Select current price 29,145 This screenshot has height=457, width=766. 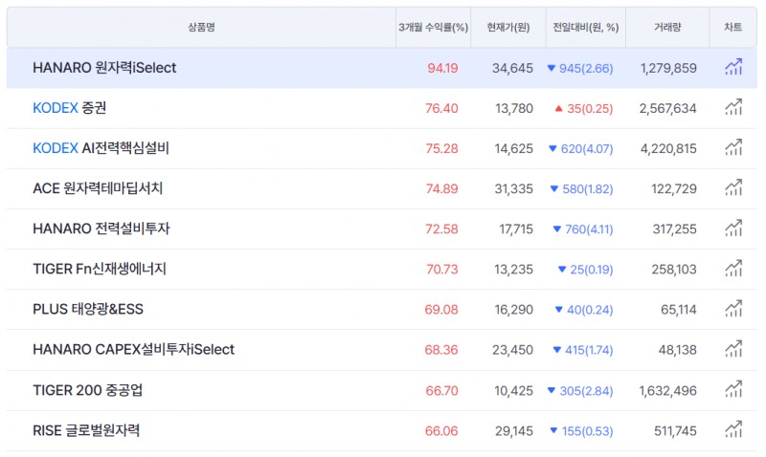coord(514,431)
